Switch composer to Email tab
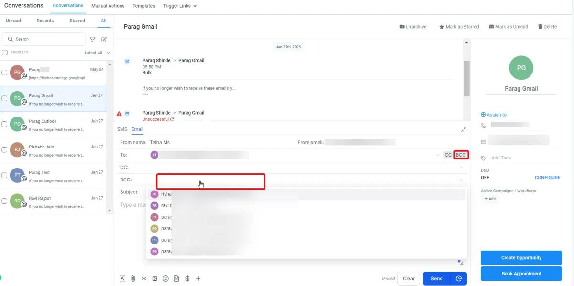Viewport: 574px width, 286px height. click(137, 129)
